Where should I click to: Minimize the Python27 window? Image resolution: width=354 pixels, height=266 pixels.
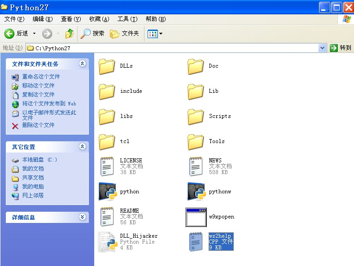[x=324, y=8]
